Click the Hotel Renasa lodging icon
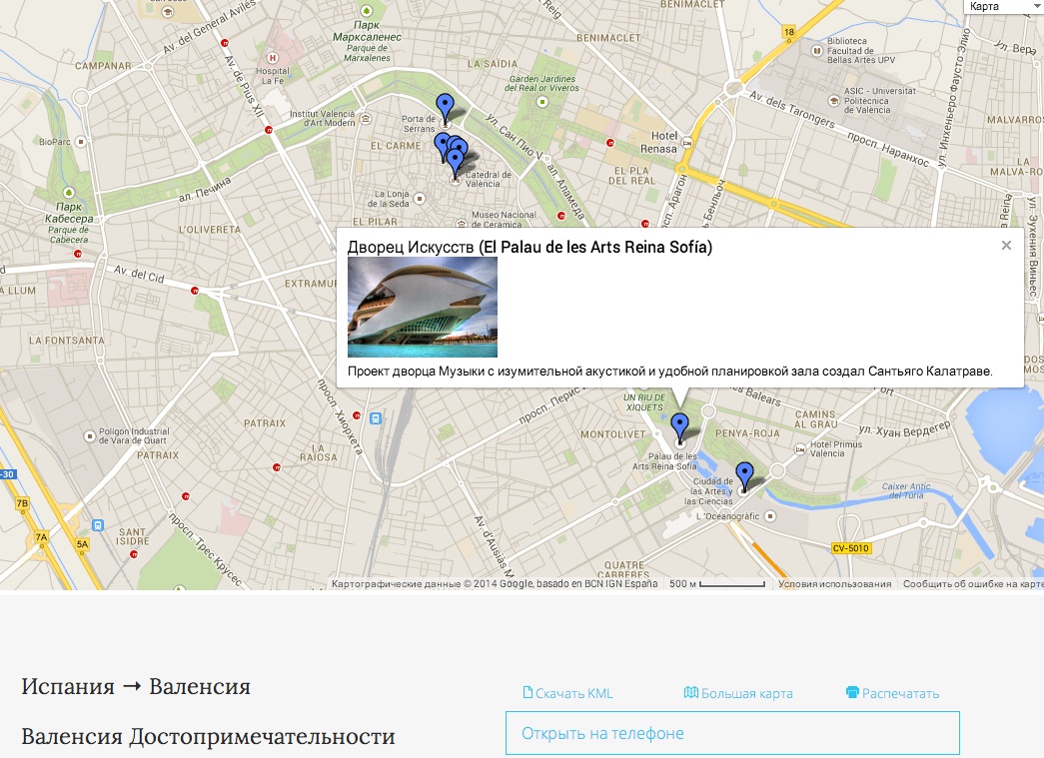Viewport: 1044px width, 758px height. (687, 143)
